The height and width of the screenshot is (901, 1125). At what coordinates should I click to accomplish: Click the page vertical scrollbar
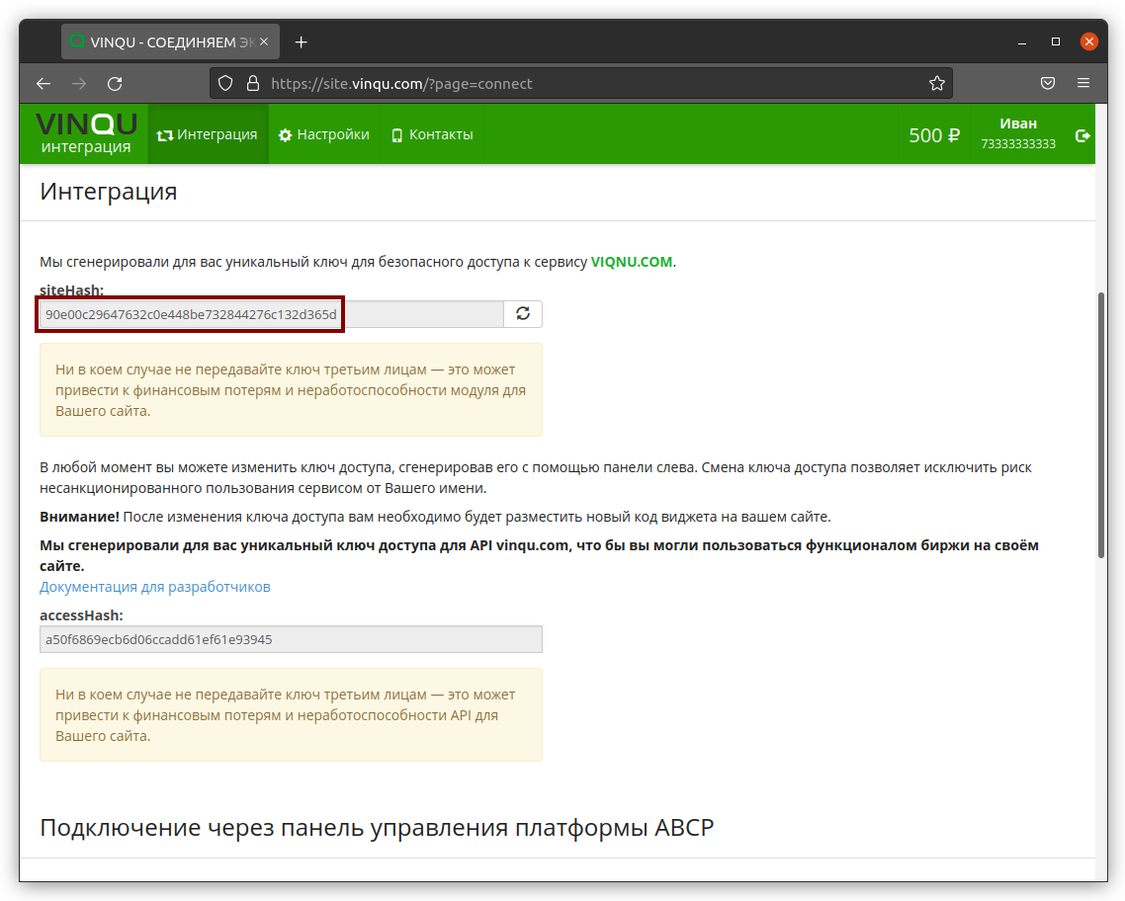click(1101, 425)
